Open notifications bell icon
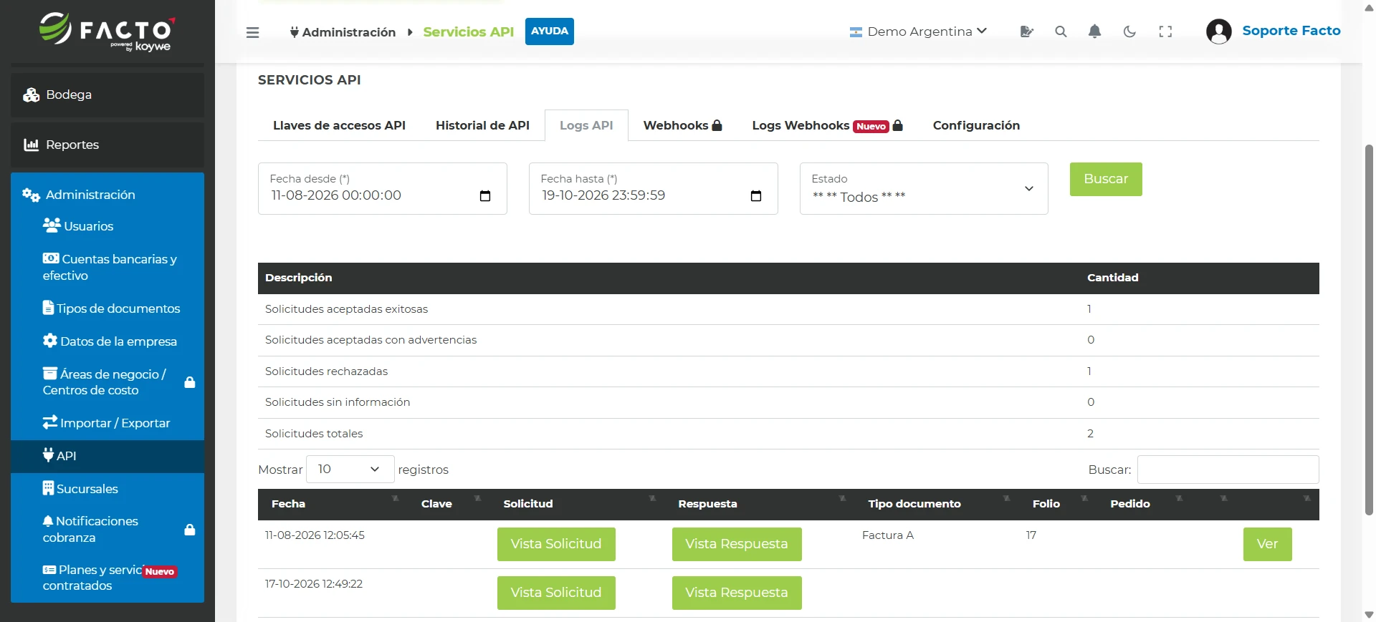 point(1094,31)
